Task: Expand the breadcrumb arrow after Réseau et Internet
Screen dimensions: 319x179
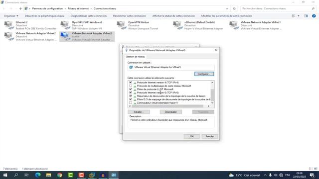Action: point(91,8)
